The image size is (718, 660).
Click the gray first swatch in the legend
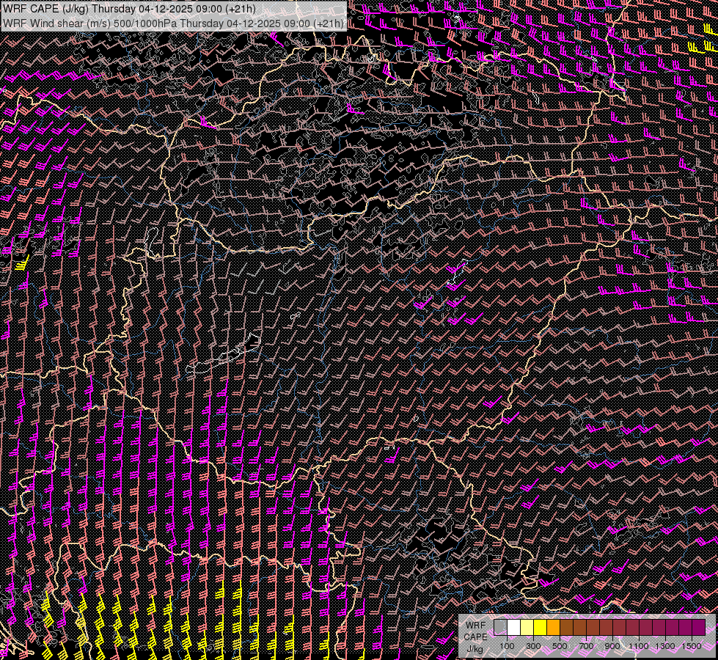pos(500,627)
